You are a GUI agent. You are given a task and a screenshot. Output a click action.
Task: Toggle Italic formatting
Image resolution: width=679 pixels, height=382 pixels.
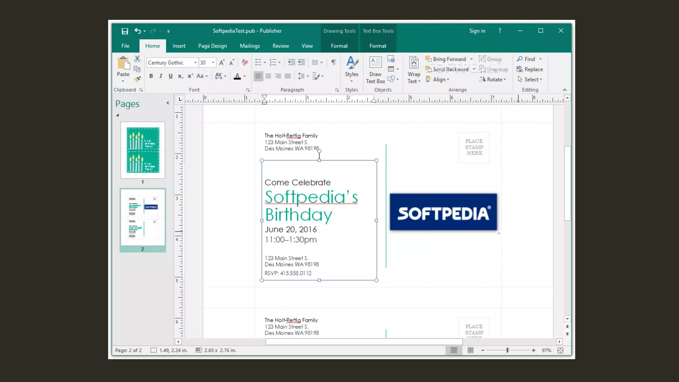(161, 76)
